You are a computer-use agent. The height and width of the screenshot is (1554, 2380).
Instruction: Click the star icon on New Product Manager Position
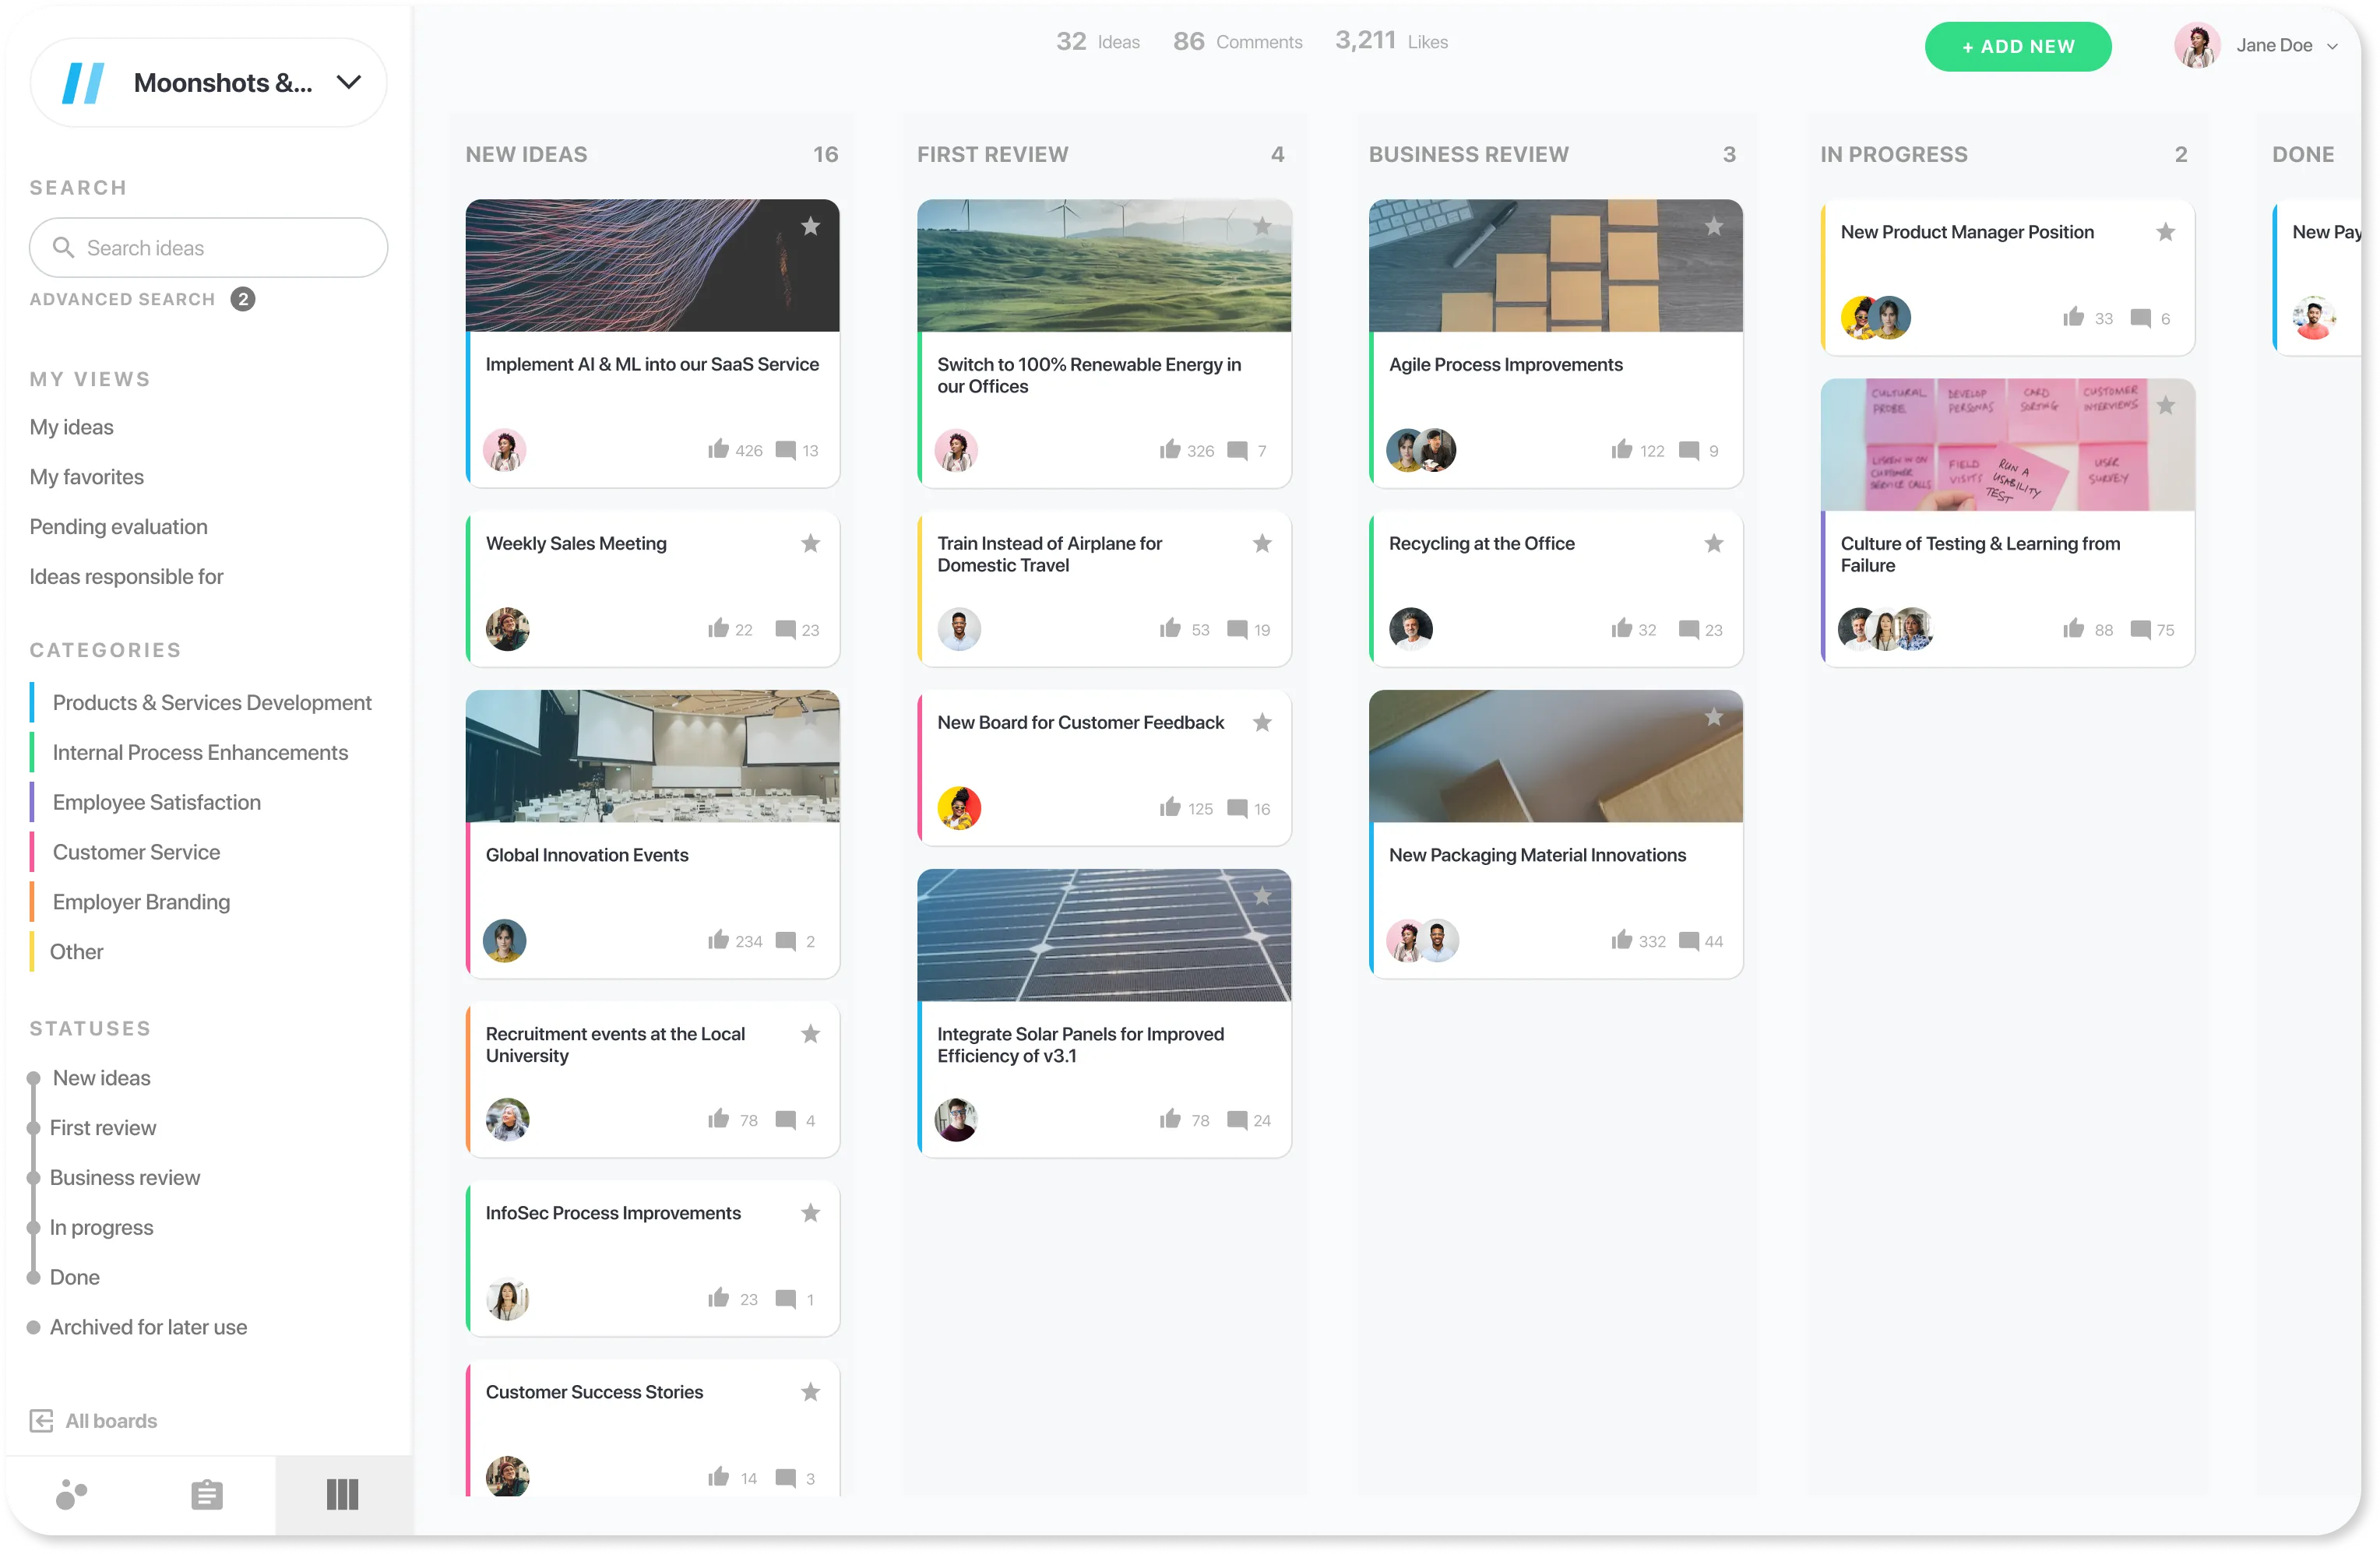tap(2165, 230)
